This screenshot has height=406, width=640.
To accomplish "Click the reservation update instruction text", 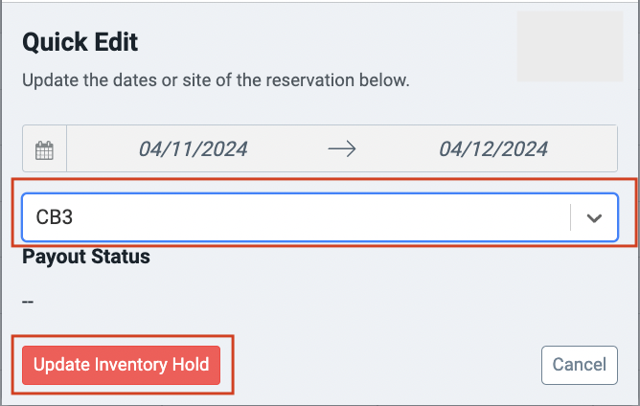I will tap(216, 80).
